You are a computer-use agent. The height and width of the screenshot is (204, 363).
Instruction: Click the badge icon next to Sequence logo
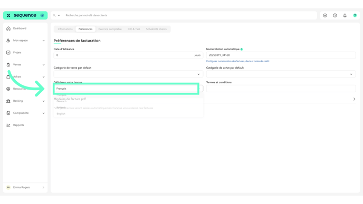(42, 15)
